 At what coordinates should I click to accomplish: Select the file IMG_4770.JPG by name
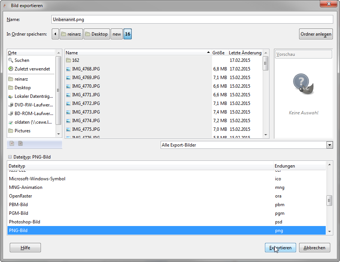(86, 86)
